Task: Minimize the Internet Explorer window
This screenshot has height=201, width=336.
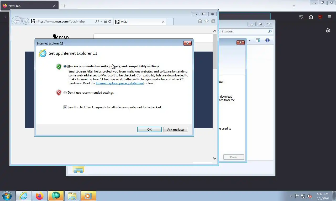Action: tap(195, 14)
